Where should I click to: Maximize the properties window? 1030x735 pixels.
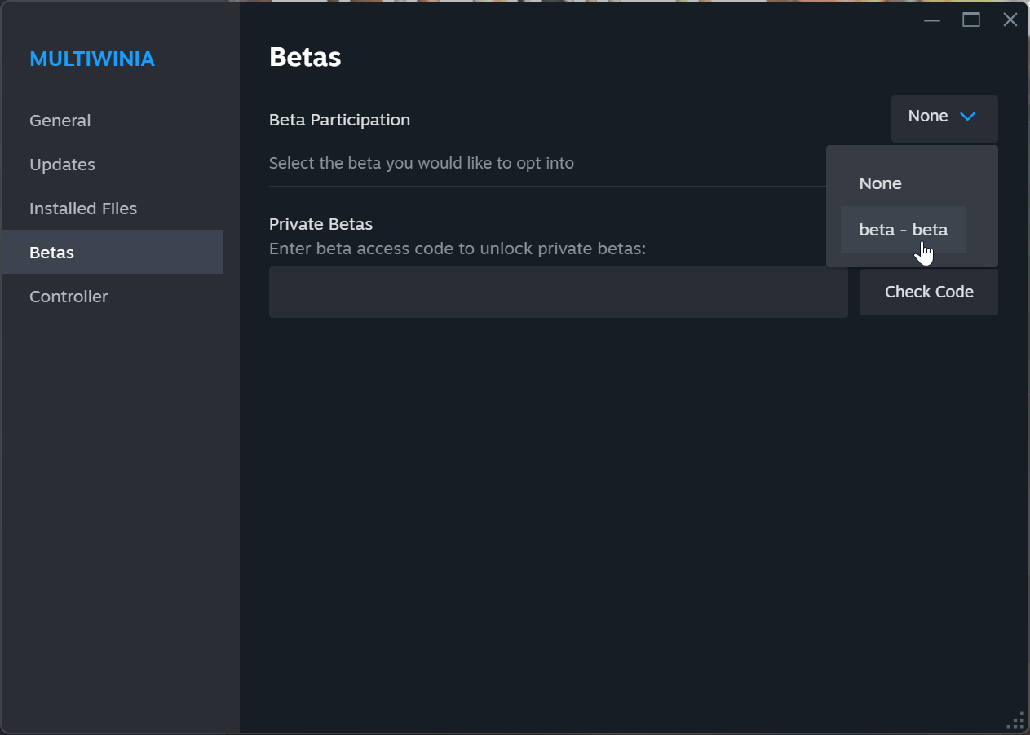click(971, 20)
